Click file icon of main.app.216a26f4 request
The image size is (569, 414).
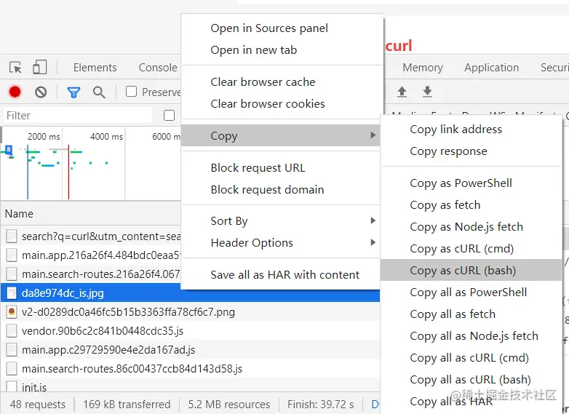tap(12, 255)
